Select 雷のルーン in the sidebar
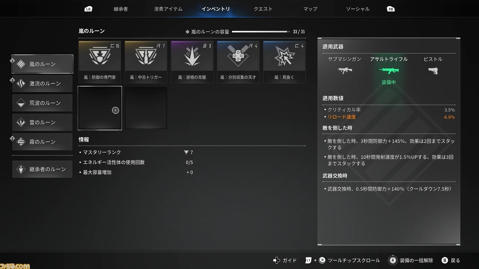This screenshot has width=479, height=269. click(x=42, y=122)
